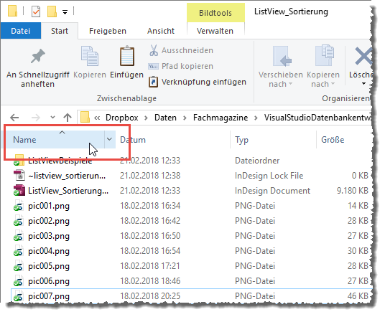Click date 18.02.2018 17:21
385x317 pixels.
point(150,266)
